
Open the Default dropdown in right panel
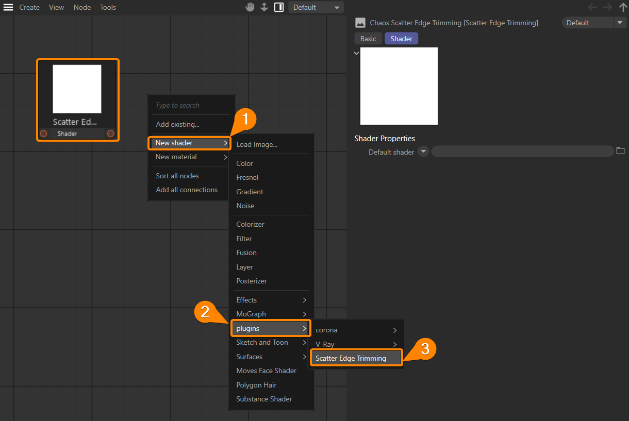click(593, 22)
